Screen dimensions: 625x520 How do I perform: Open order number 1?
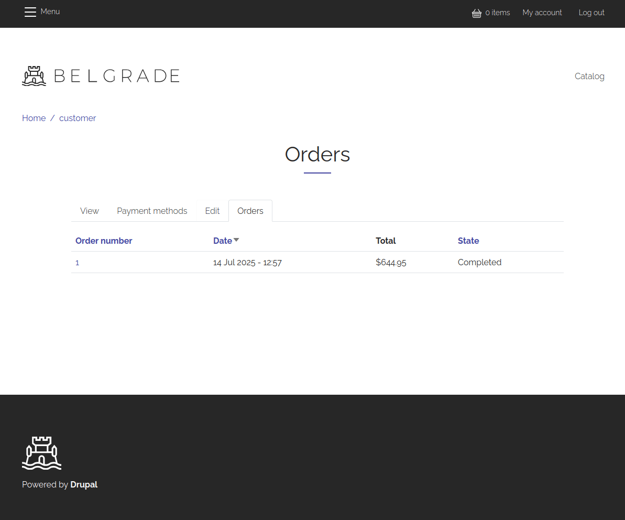coord(78,263)
